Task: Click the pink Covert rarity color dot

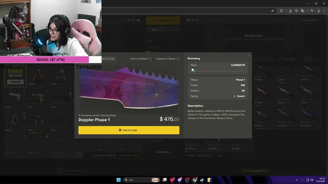Action: 234,96
